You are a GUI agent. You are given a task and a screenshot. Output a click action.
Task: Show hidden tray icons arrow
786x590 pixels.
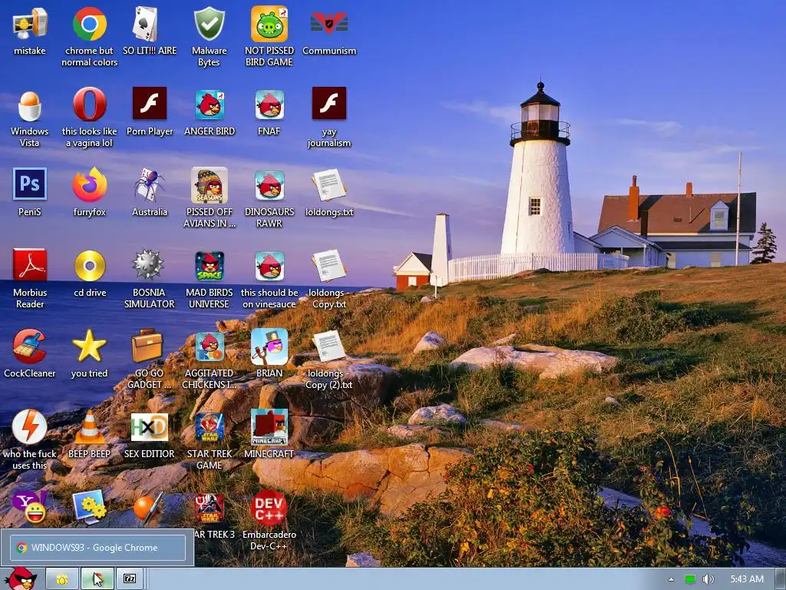[x=671, y=579]
